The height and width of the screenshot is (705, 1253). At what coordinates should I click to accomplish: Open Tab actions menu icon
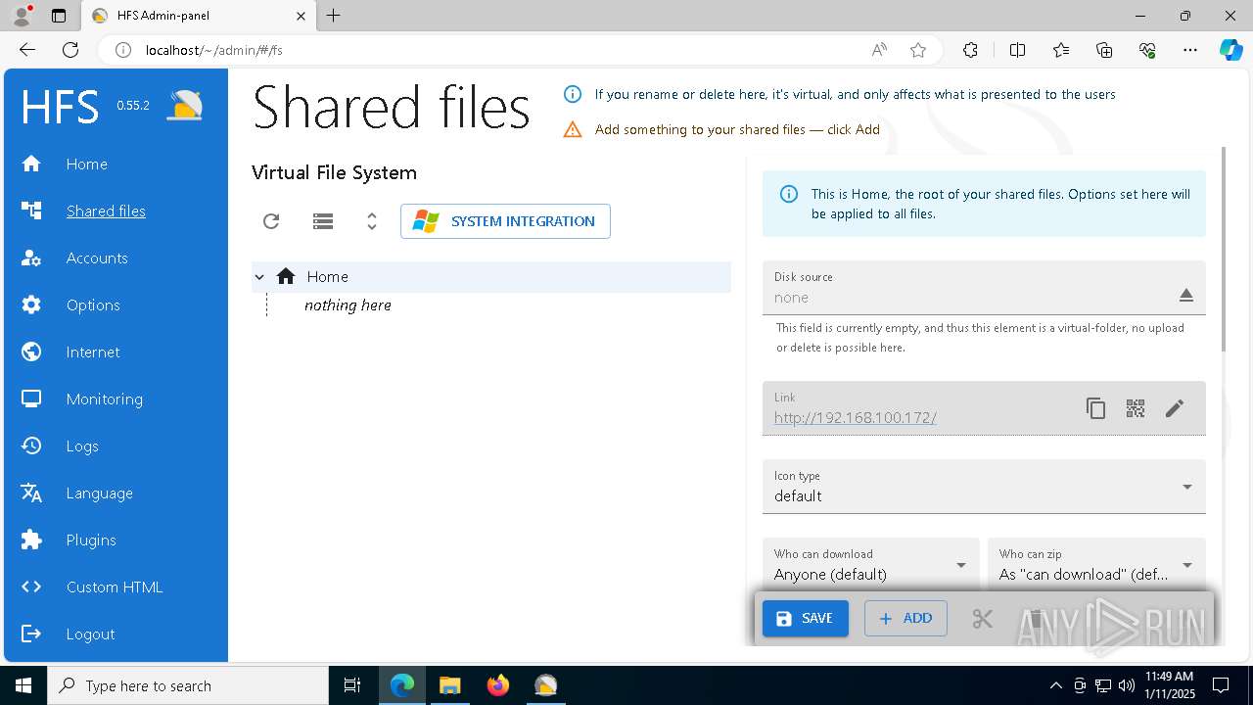(x=59, y=16)
